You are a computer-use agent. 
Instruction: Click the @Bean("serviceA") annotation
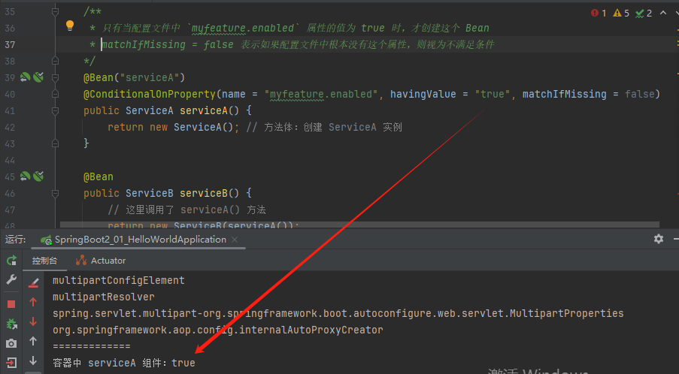point(135,77)
